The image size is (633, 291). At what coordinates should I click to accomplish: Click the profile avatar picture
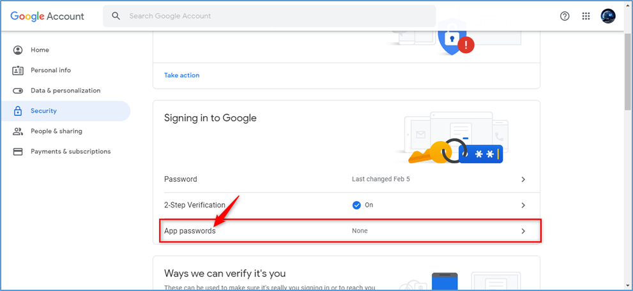[608, 16]
